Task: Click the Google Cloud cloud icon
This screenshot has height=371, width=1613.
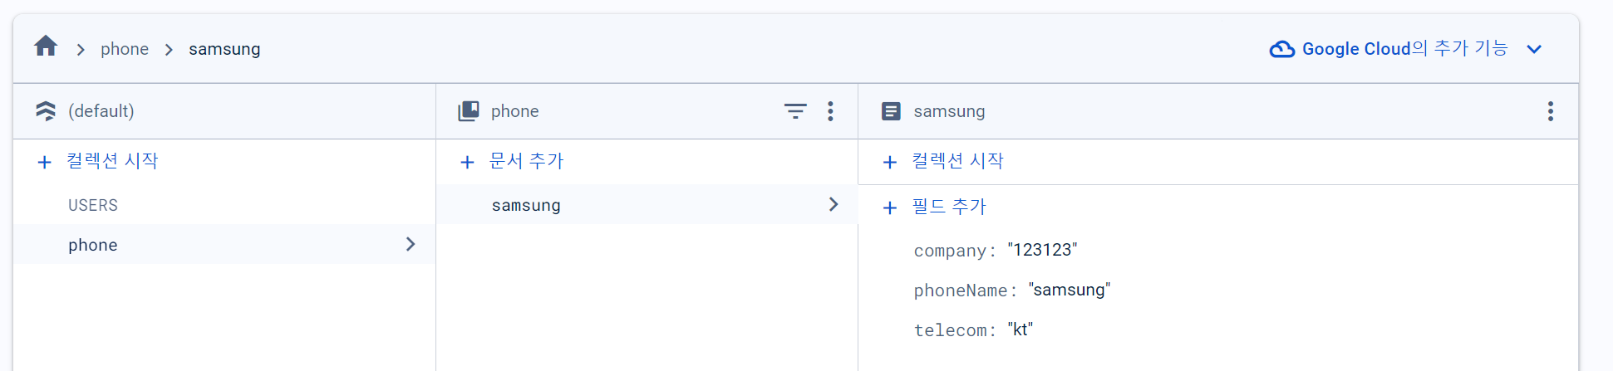Action: [1282, 50]
